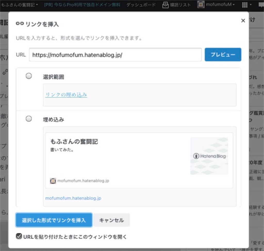Click the blue プレビュー button
264x251 pixels.
tap(223, 55)
